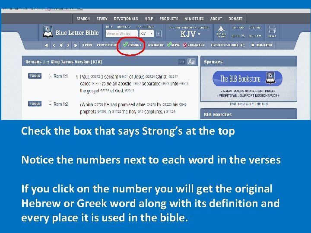311x233 pixels.
Task: Expand the currently reading KJV selector
Action: (190, 34)
